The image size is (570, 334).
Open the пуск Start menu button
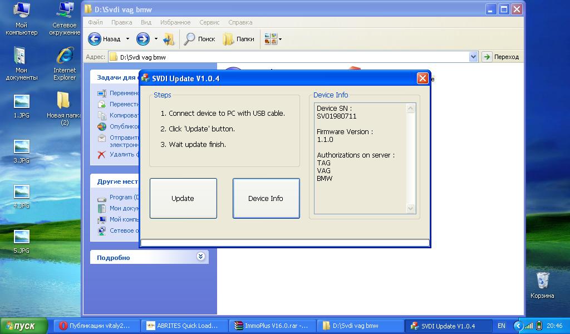(24, 326)
